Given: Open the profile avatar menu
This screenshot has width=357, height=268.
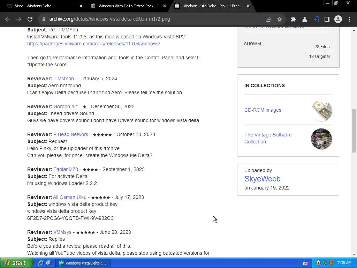Looking at the screenshot, I should tap(338, 19).
